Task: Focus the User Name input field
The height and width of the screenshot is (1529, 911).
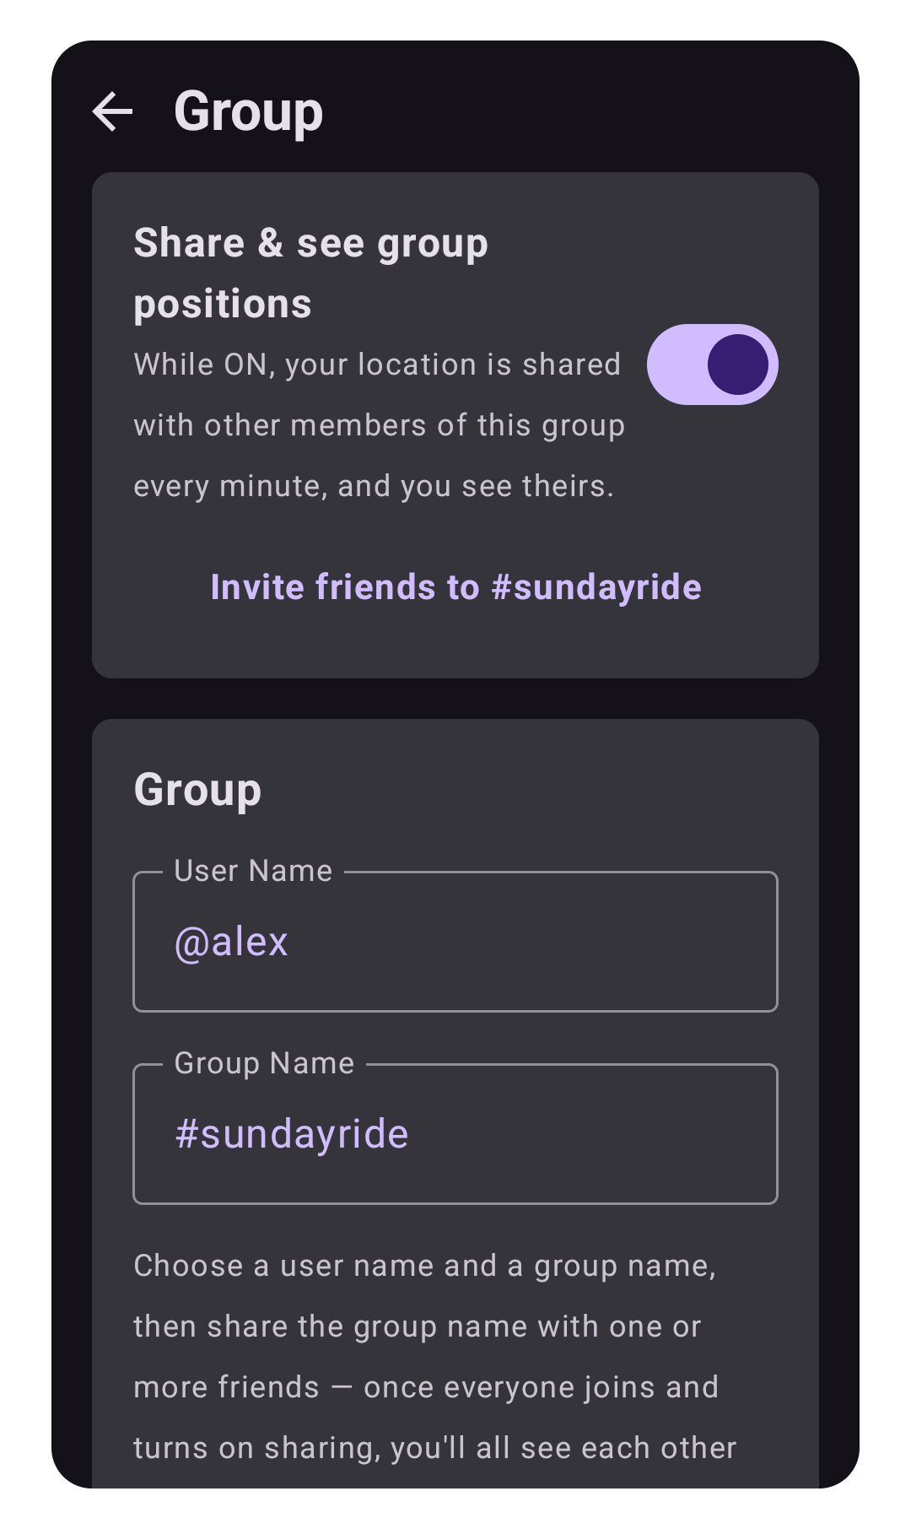Action: point(455,942)
